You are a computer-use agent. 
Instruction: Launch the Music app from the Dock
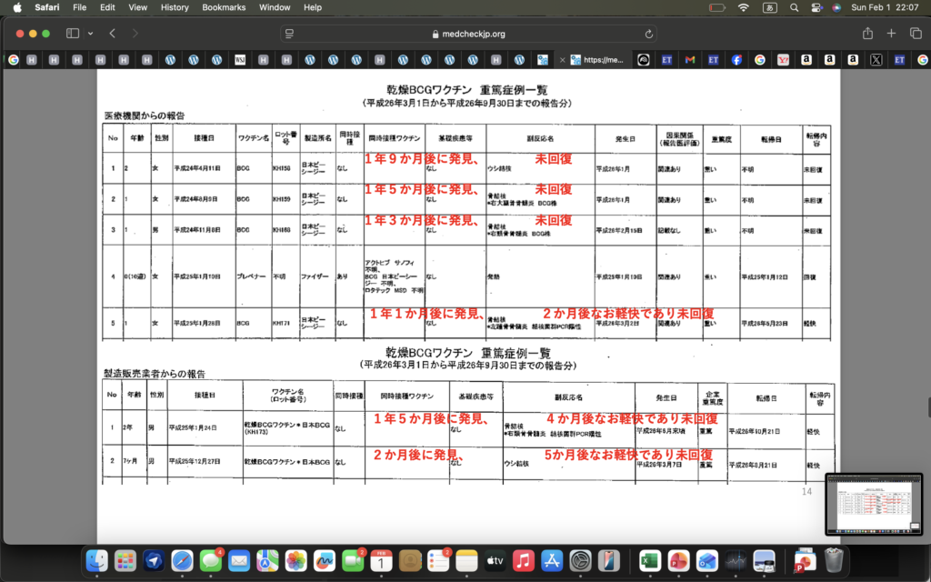tap(523, 561)
